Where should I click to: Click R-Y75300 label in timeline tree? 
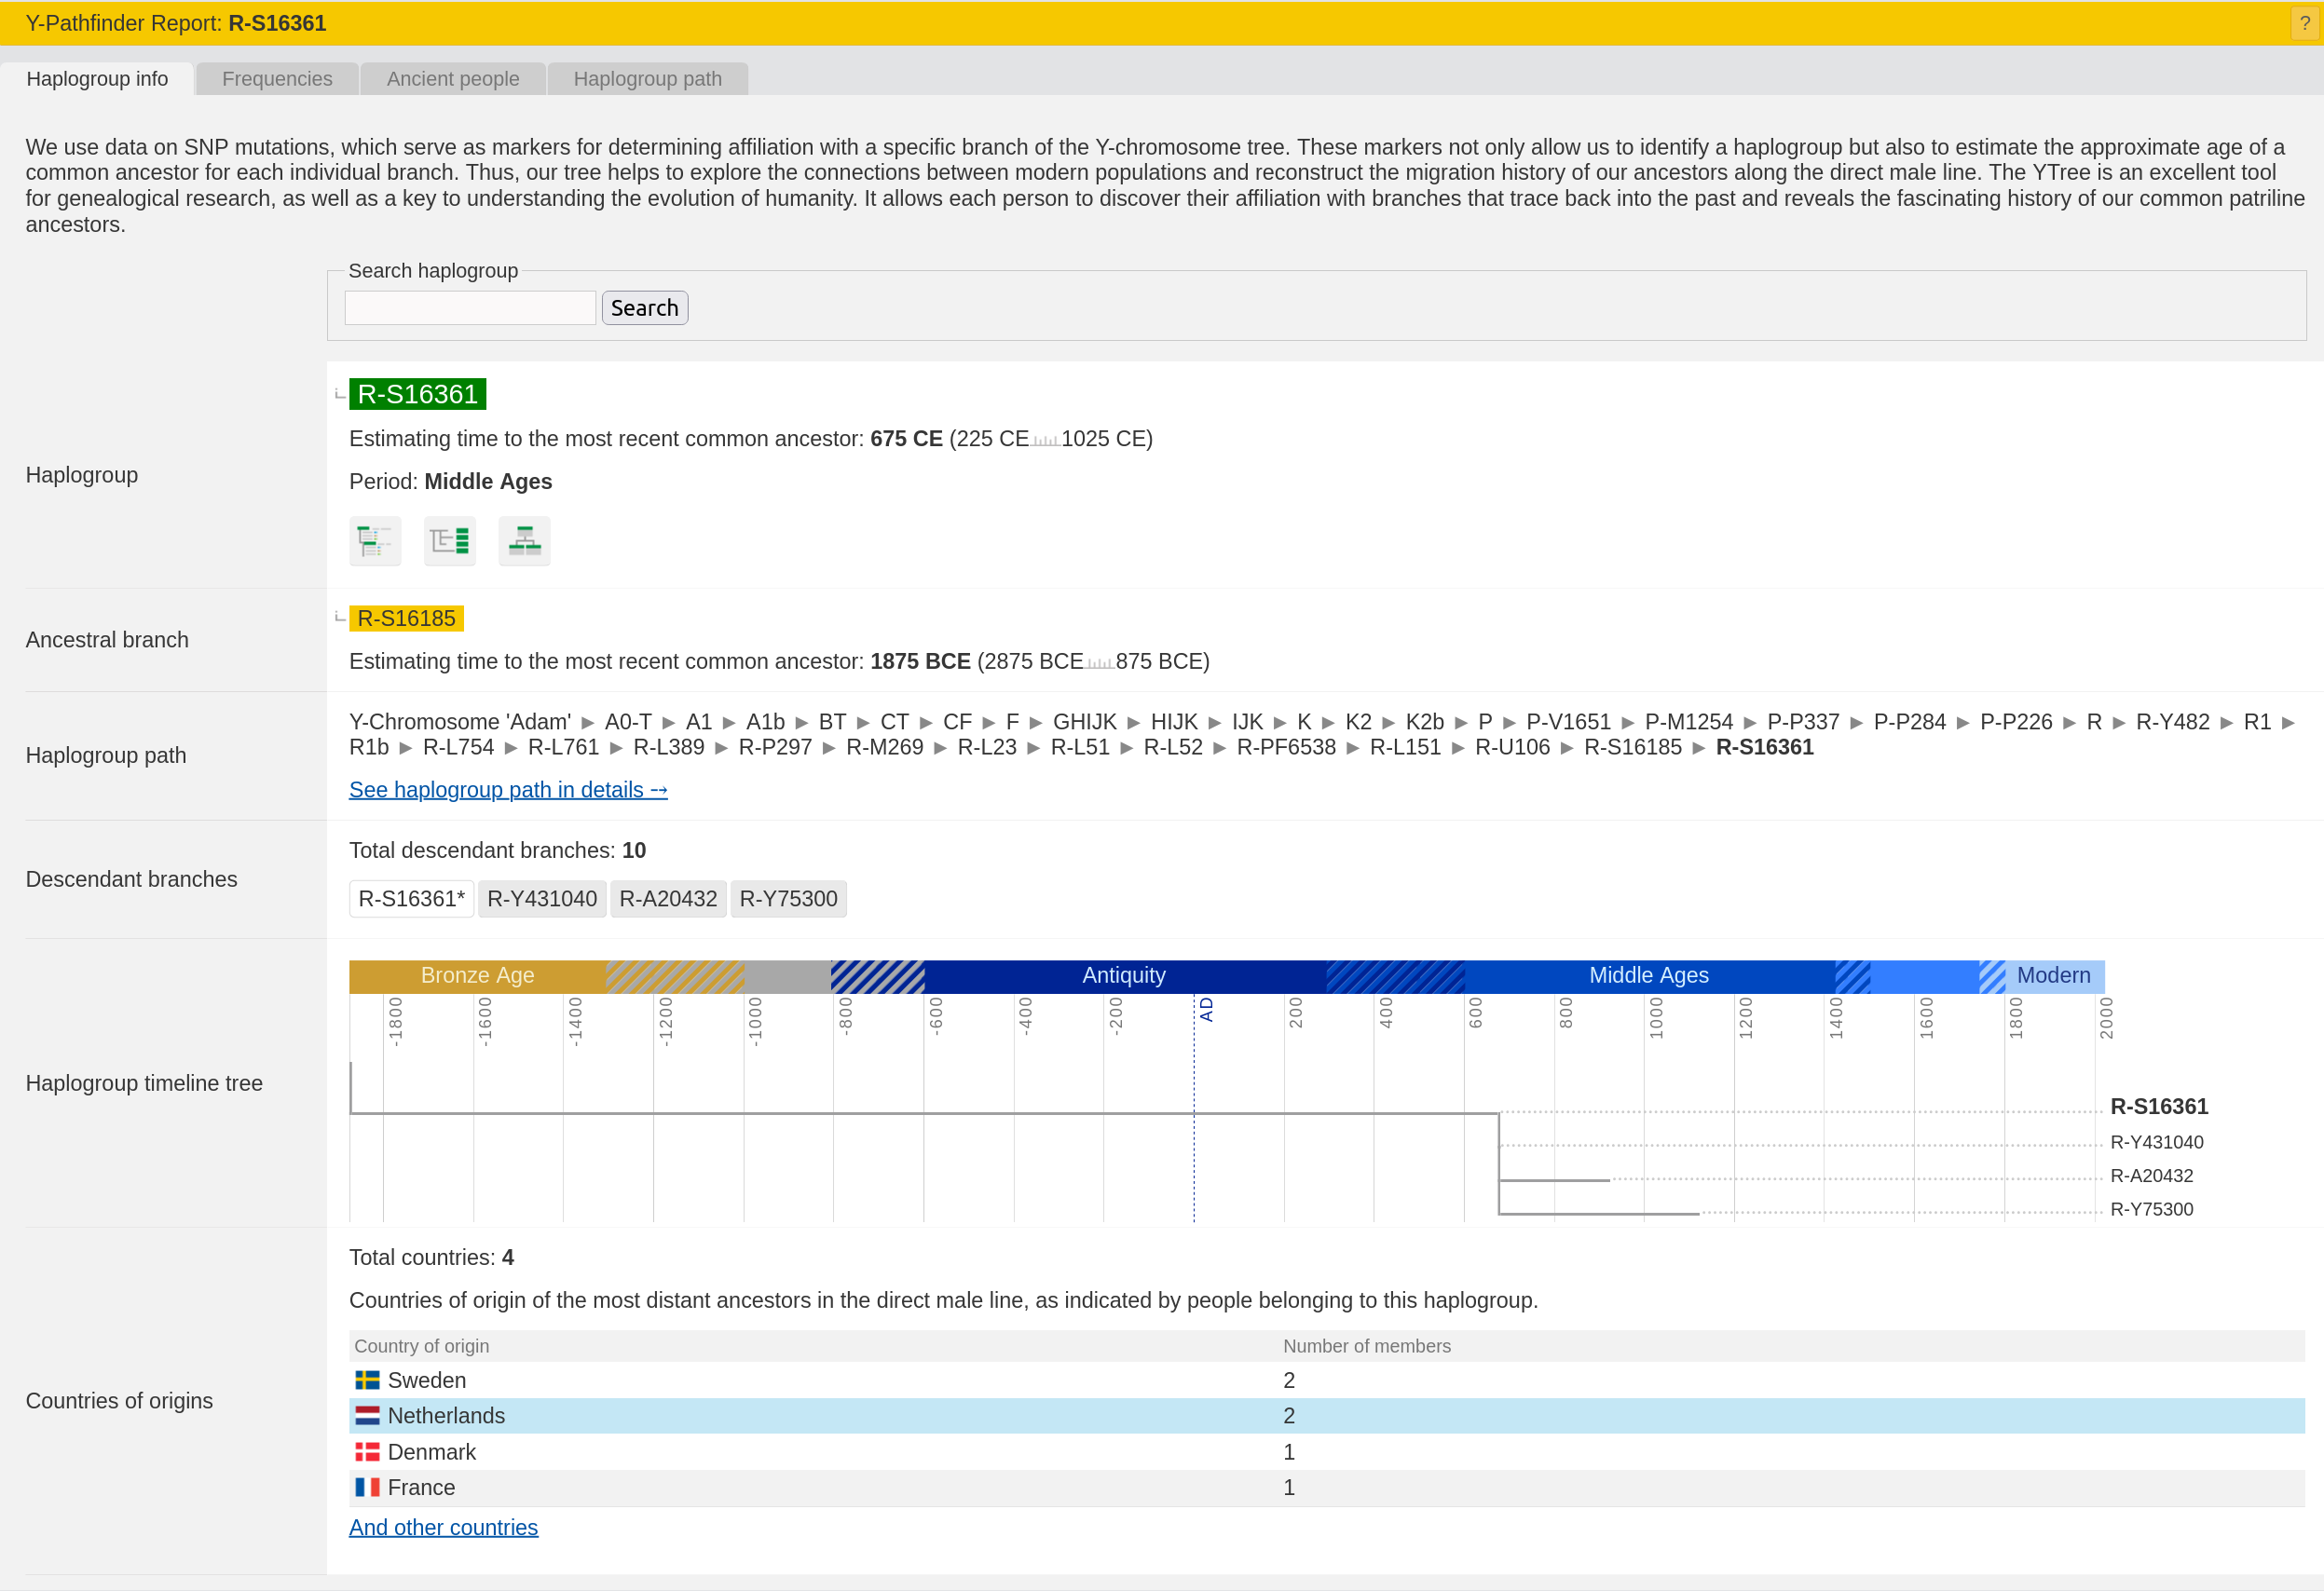coord(2151,1209)
